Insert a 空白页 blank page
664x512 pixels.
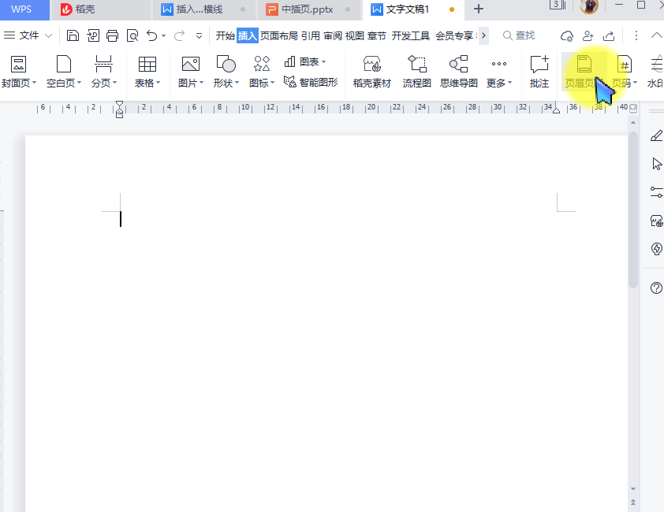pyautogui.click(x=64, y=72)
